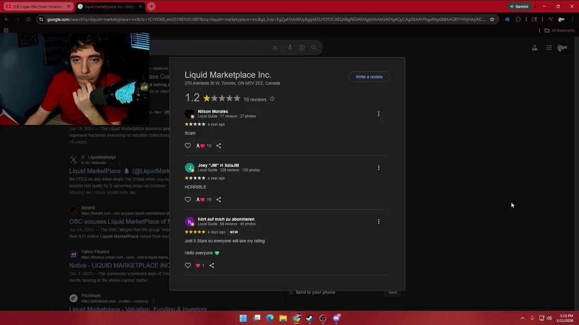Open Steam from the taskbar
This screenshot has height=325, width=579.
[309, 318]
